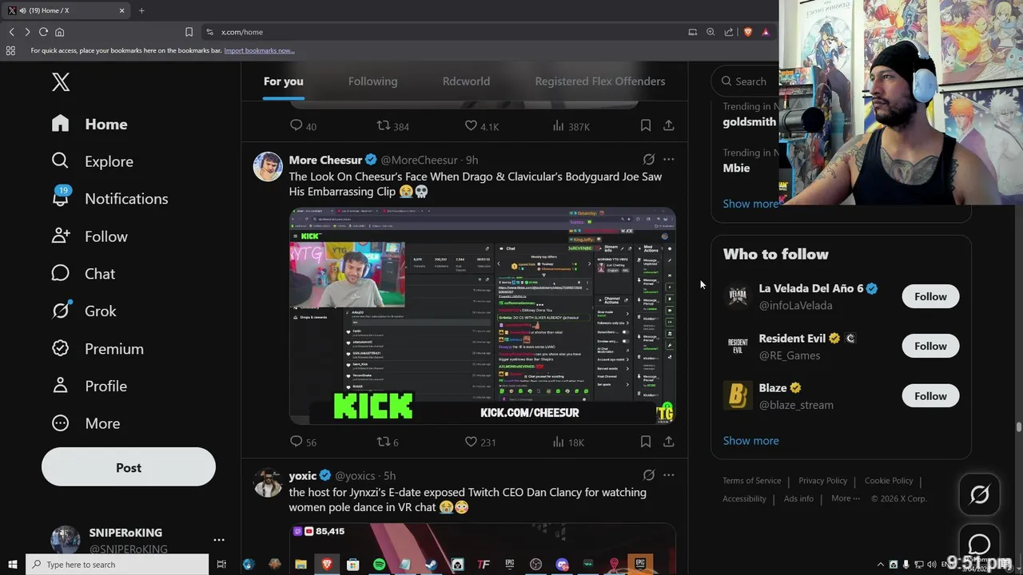View More Cheesur post 18K views
This screenshot has height=575, width=1023.
pos(568,442)
